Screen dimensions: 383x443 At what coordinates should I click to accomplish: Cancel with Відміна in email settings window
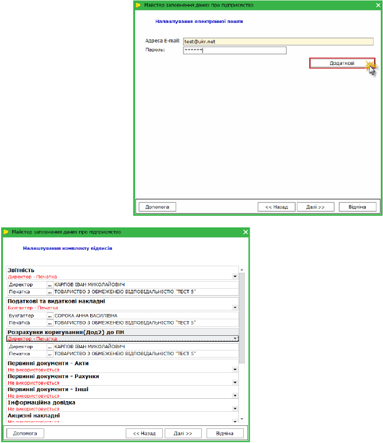pos(357,207)
